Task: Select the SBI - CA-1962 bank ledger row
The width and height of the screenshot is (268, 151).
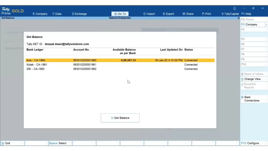Action: pyautogui.click(x=120, y=69)
